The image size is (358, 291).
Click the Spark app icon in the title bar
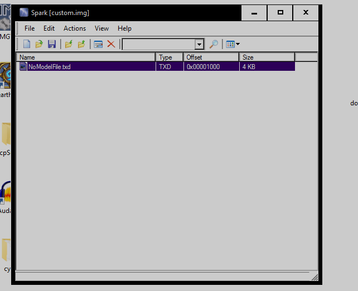(x=24, y=13)
